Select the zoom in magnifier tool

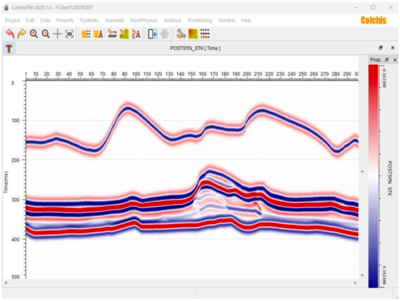click(x=34, y=34)
